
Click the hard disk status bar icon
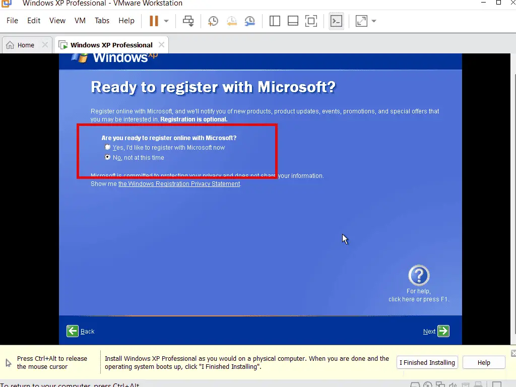click(415, 384)
